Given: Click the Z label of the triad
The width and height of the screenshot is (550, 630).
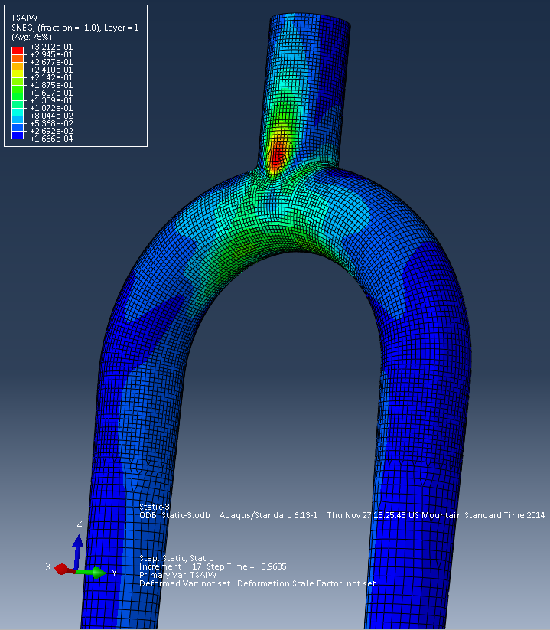Looking at the screenshot, I should tap(80, 524).
